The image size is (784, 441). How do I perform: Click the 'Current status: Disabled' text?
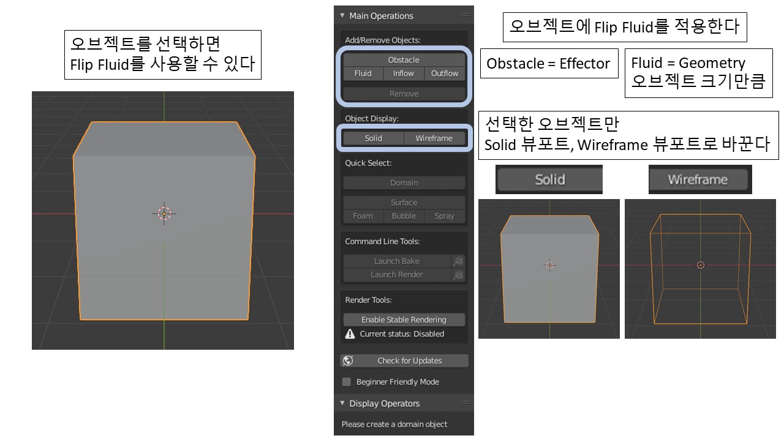[402, 334]
